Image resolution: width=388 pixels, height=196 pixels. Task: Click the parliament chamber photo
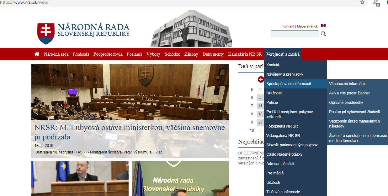[130, 92]
